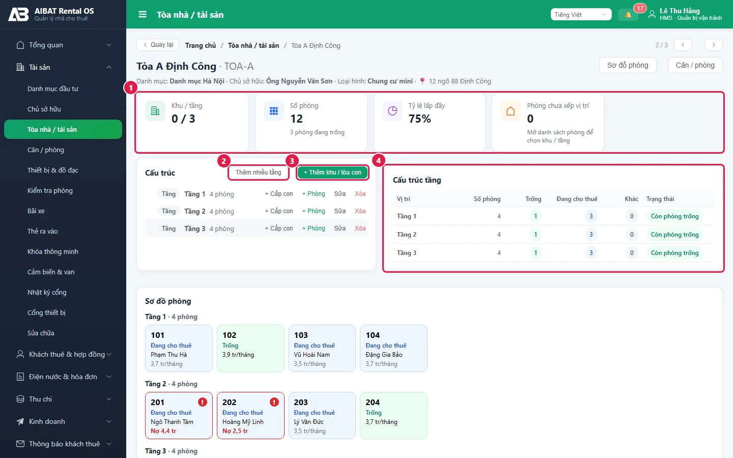Click red debt alert on room 201
Image resolution: width=733 pixels, height=458 pixels.
click(203, 402)
